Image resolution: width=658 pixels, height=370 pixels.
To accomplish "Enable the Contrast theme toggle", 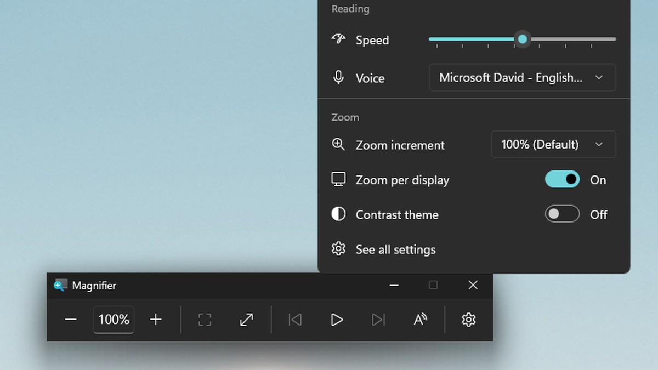I will click(x=562, y=214).
